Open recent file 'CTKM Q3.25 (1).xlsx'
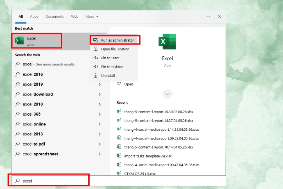Image resolution: width=283 pixels, height=189 pixels. [x=140, y=174]
